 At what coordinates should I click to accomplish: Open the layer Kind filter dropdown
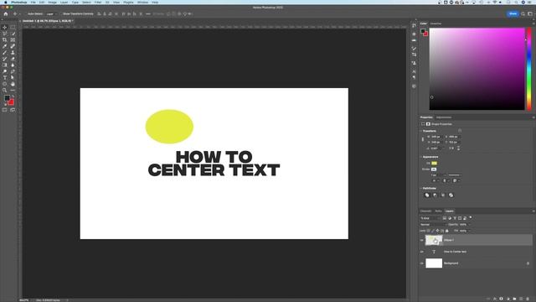[430, 218]
